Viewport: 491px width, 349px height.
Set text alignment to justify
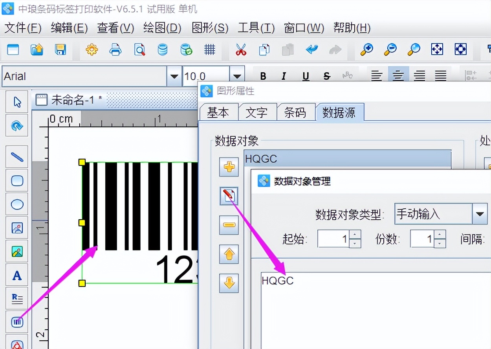[x=441, y=75]
